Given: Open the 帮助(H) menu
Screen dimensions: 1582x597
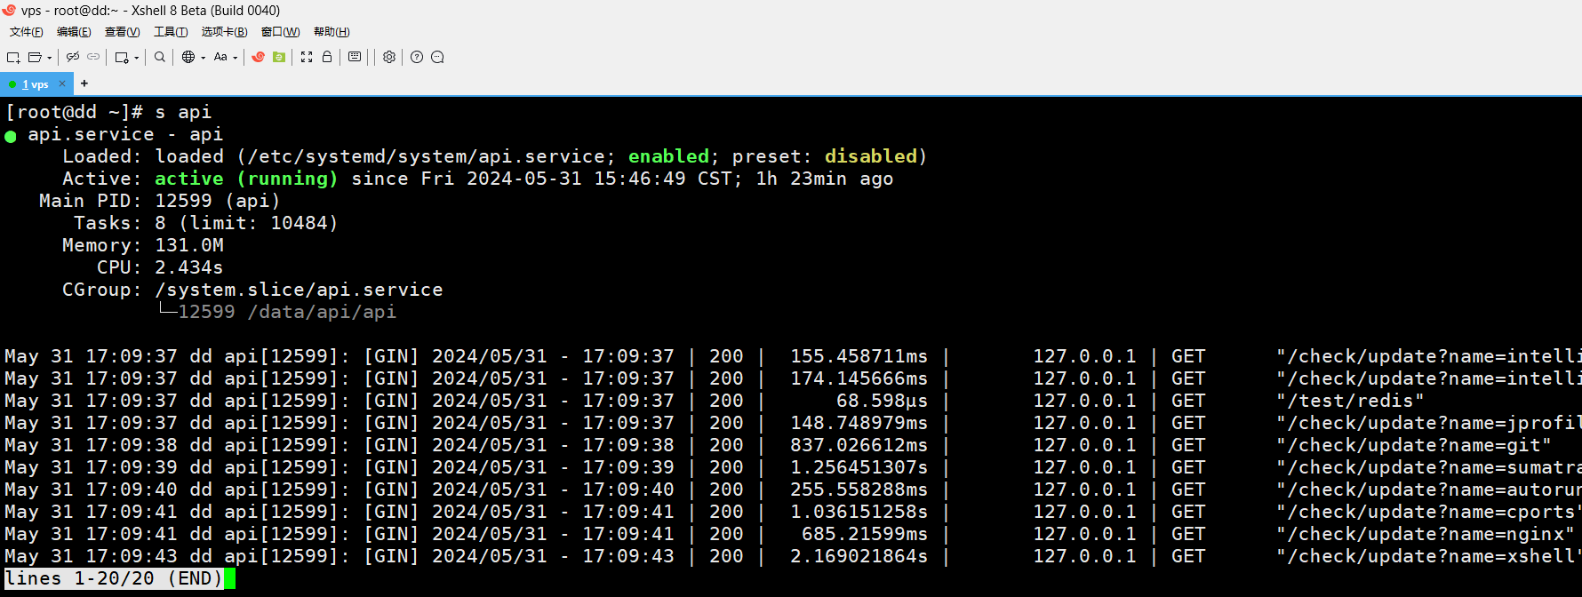Looking at the screenshot, I should pos(332,32).
